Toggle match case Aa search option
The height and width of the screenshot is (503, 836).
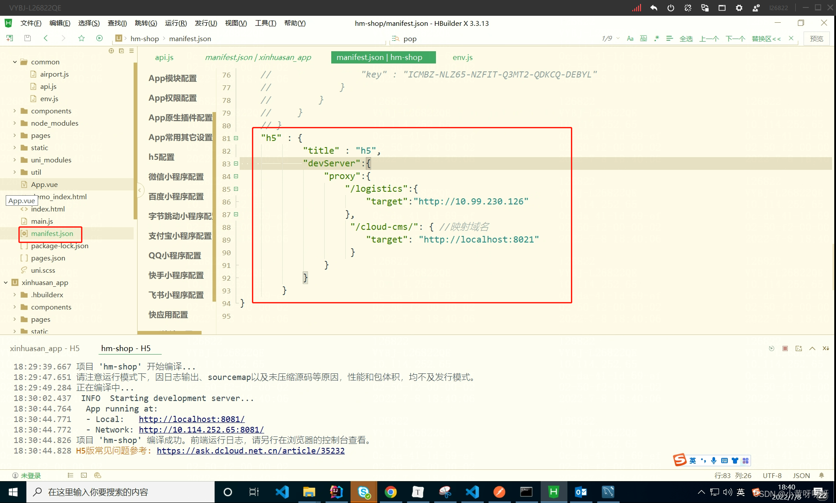[630, 39]
